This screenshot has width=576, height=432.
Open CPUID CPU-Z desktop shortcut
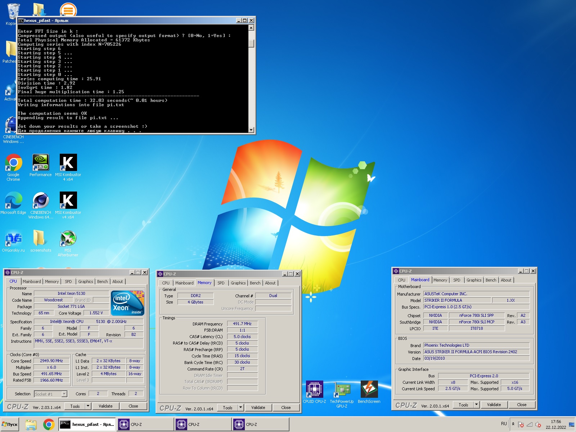314,392
